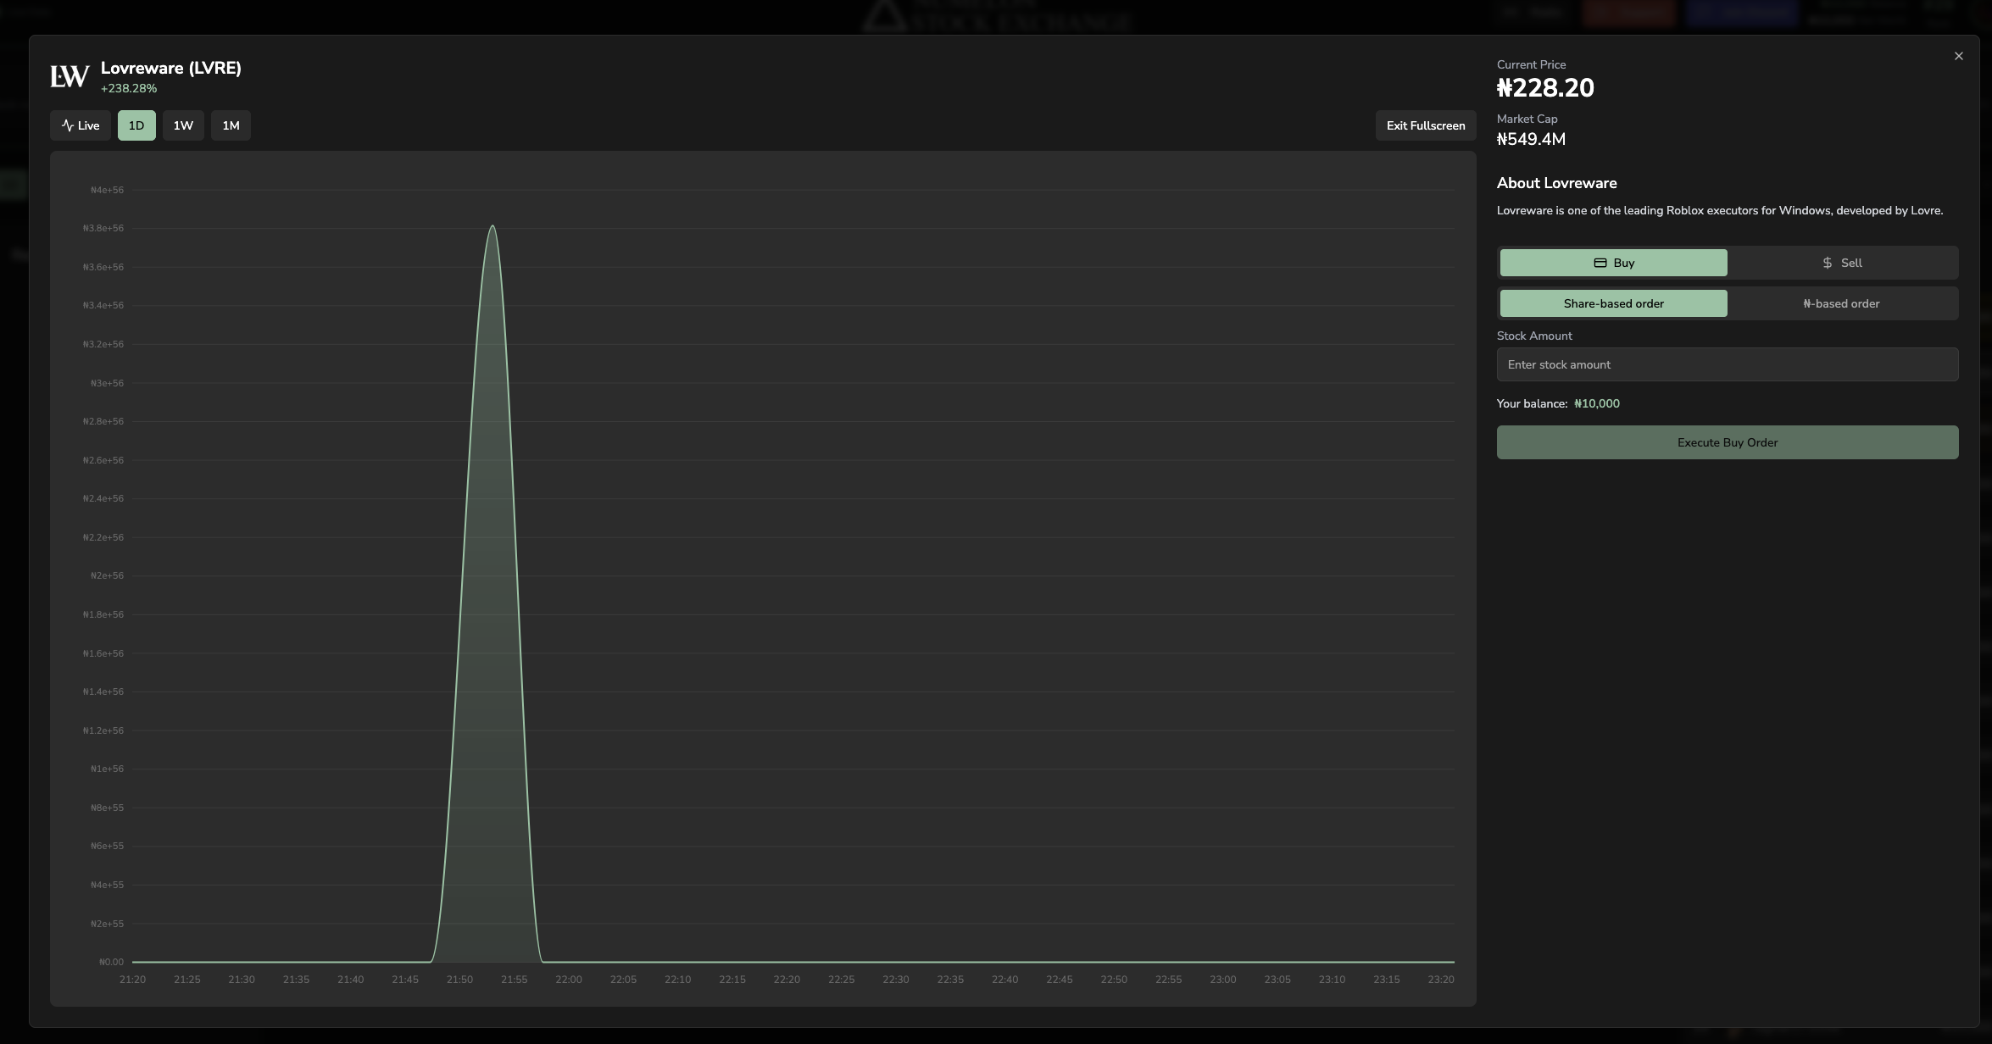Choose the Buy order mode
The height and width of the screenshot is (1044, 1992).
(x=1614, y=263)
